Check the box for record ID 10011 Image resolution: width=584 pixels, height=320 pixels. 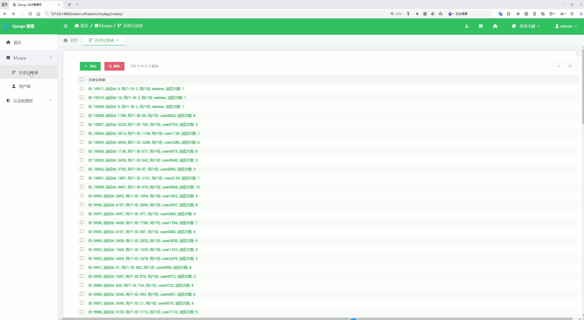(82, 89)
